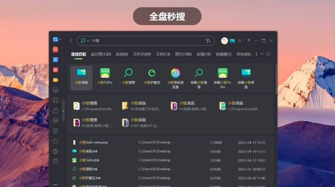Open the blue text-recognition scan tool
The height and width of the screenshot is (187, 335).
pos(55,60)
